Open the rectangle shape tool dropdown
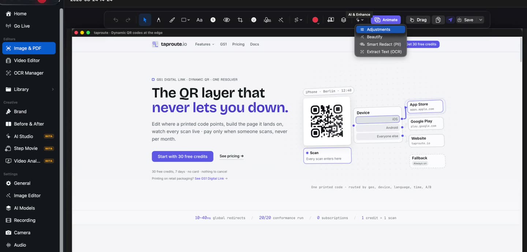The height and width of the screenshot is (252, 527). (186, 20)
